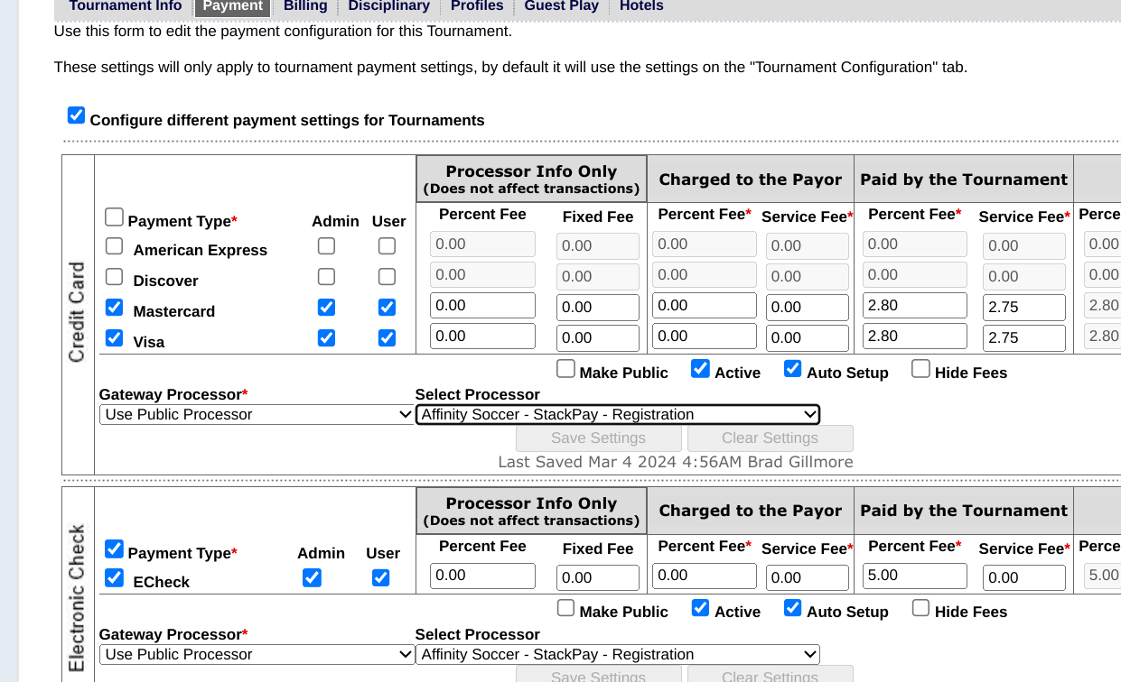Uncheck the Visa User checkbox
Viewport: 1121px width, 682px height.
point(387,338)
